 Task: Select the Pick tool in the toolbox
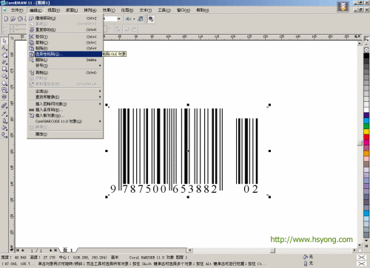pos(4,41)
